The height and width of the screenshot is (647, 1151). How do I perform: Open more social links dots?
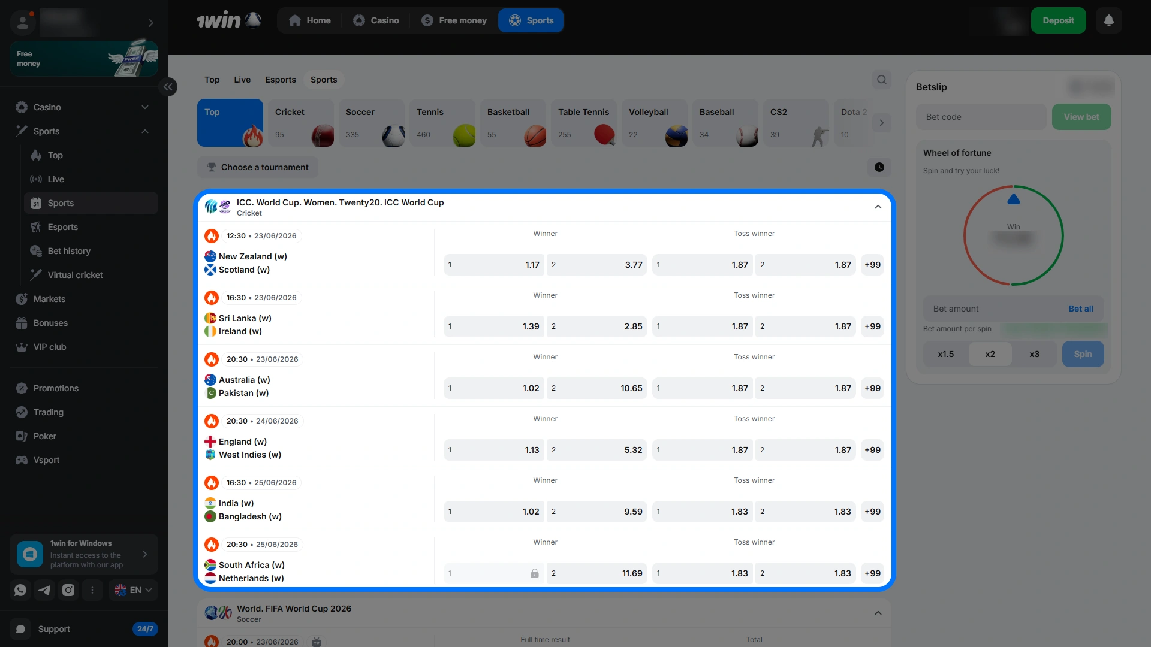coord(92,590)
